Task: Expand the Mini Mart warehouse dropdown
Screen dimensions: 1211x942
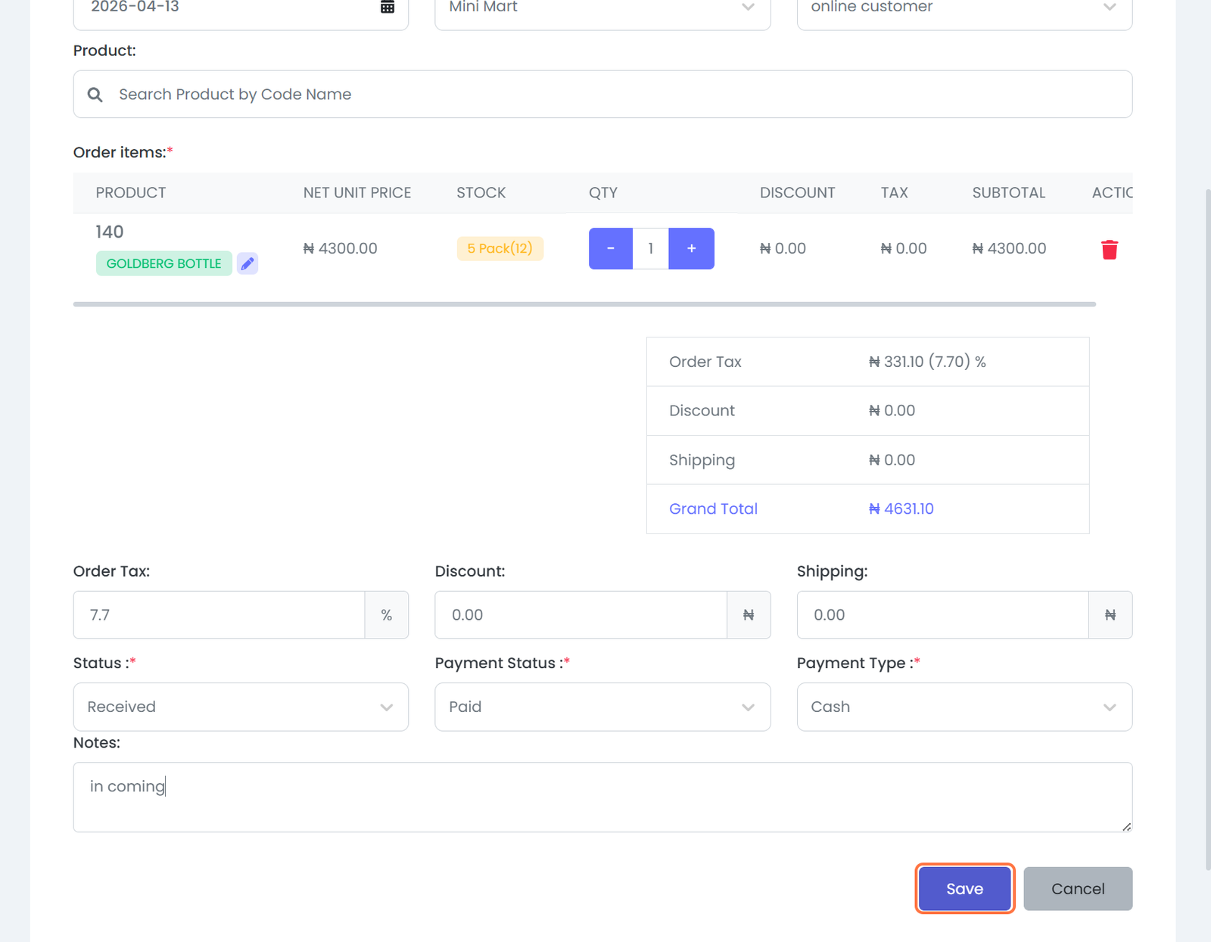Action: [602, 8]
